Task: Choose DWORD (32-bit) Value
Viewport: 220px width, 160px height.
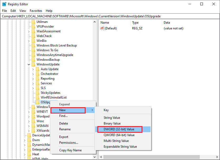Action: [x=123, y=129]
